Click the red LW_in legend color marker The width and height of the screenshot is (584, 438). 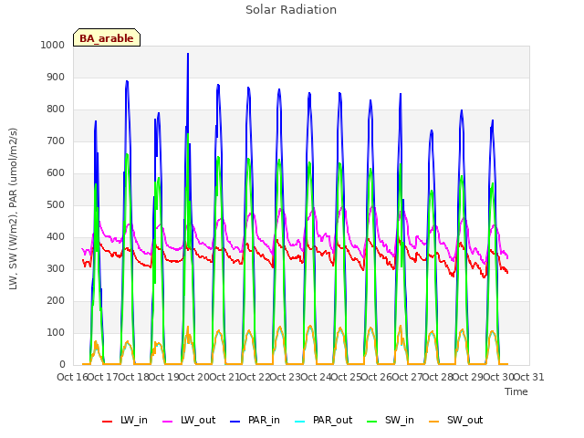point(108,422)
